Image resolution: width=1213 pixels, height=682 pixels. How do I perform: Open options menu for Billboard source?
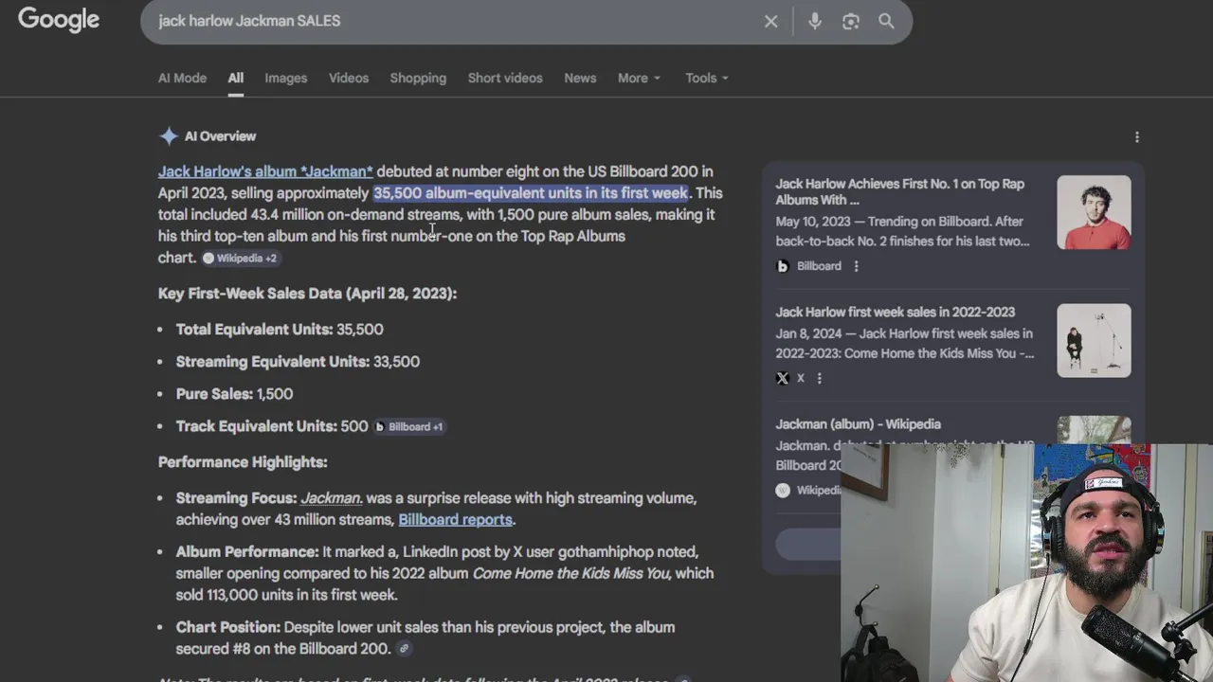pos(856,266)
